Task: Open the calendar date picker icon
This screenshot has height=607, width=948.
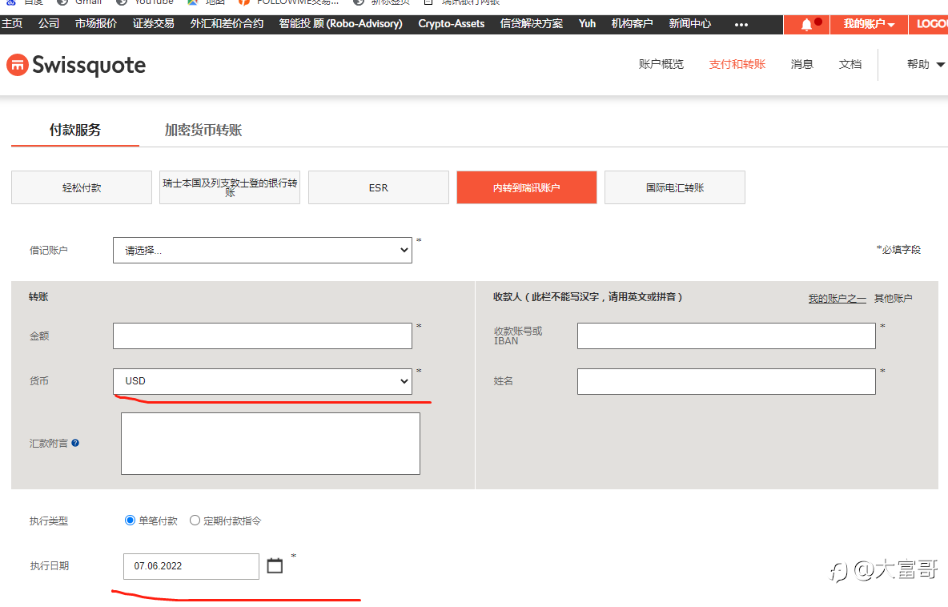Action: click(275, 566)
